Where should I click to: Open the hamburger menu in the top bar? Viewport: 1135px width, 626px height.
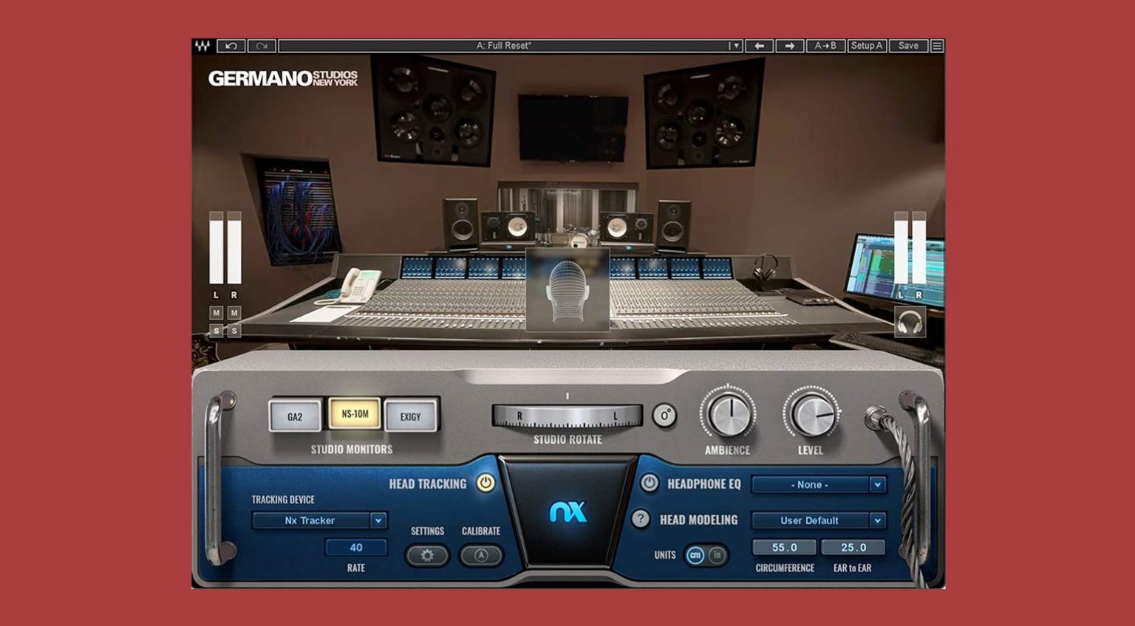click(x=937, y=46)
